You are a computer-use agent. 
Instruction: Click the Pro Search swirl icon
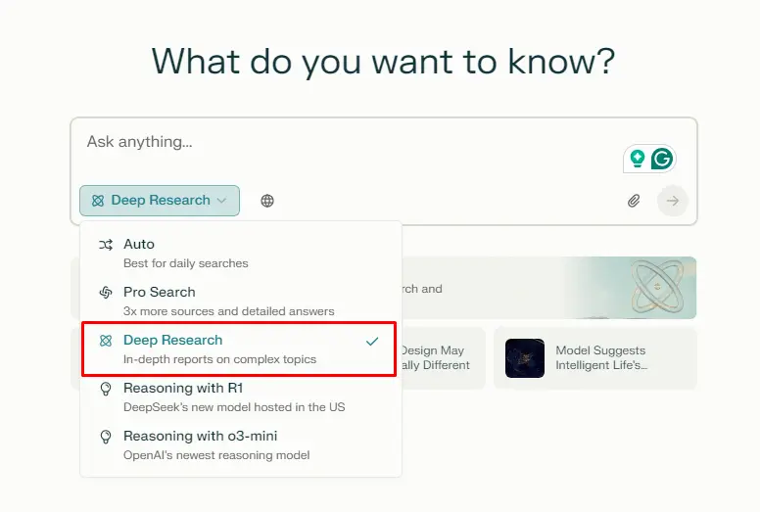pos(106,293)
